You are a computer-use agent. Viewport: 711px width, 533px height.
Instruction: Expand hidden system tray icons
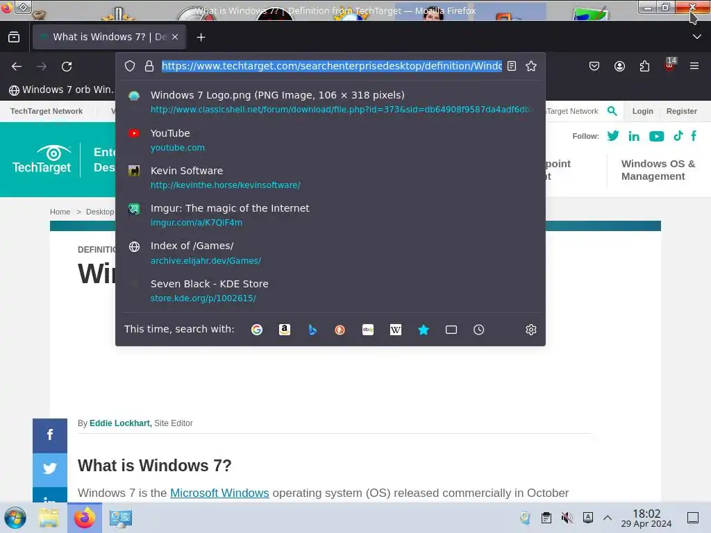[608, 518]
